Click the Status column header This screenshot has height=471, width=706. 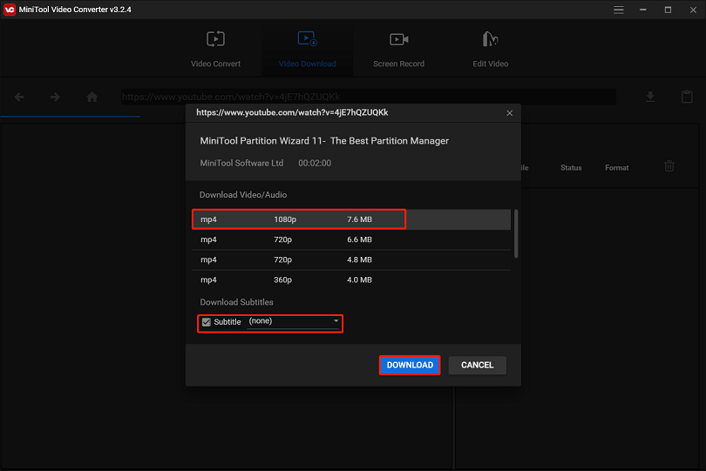[x=571, y=168]
